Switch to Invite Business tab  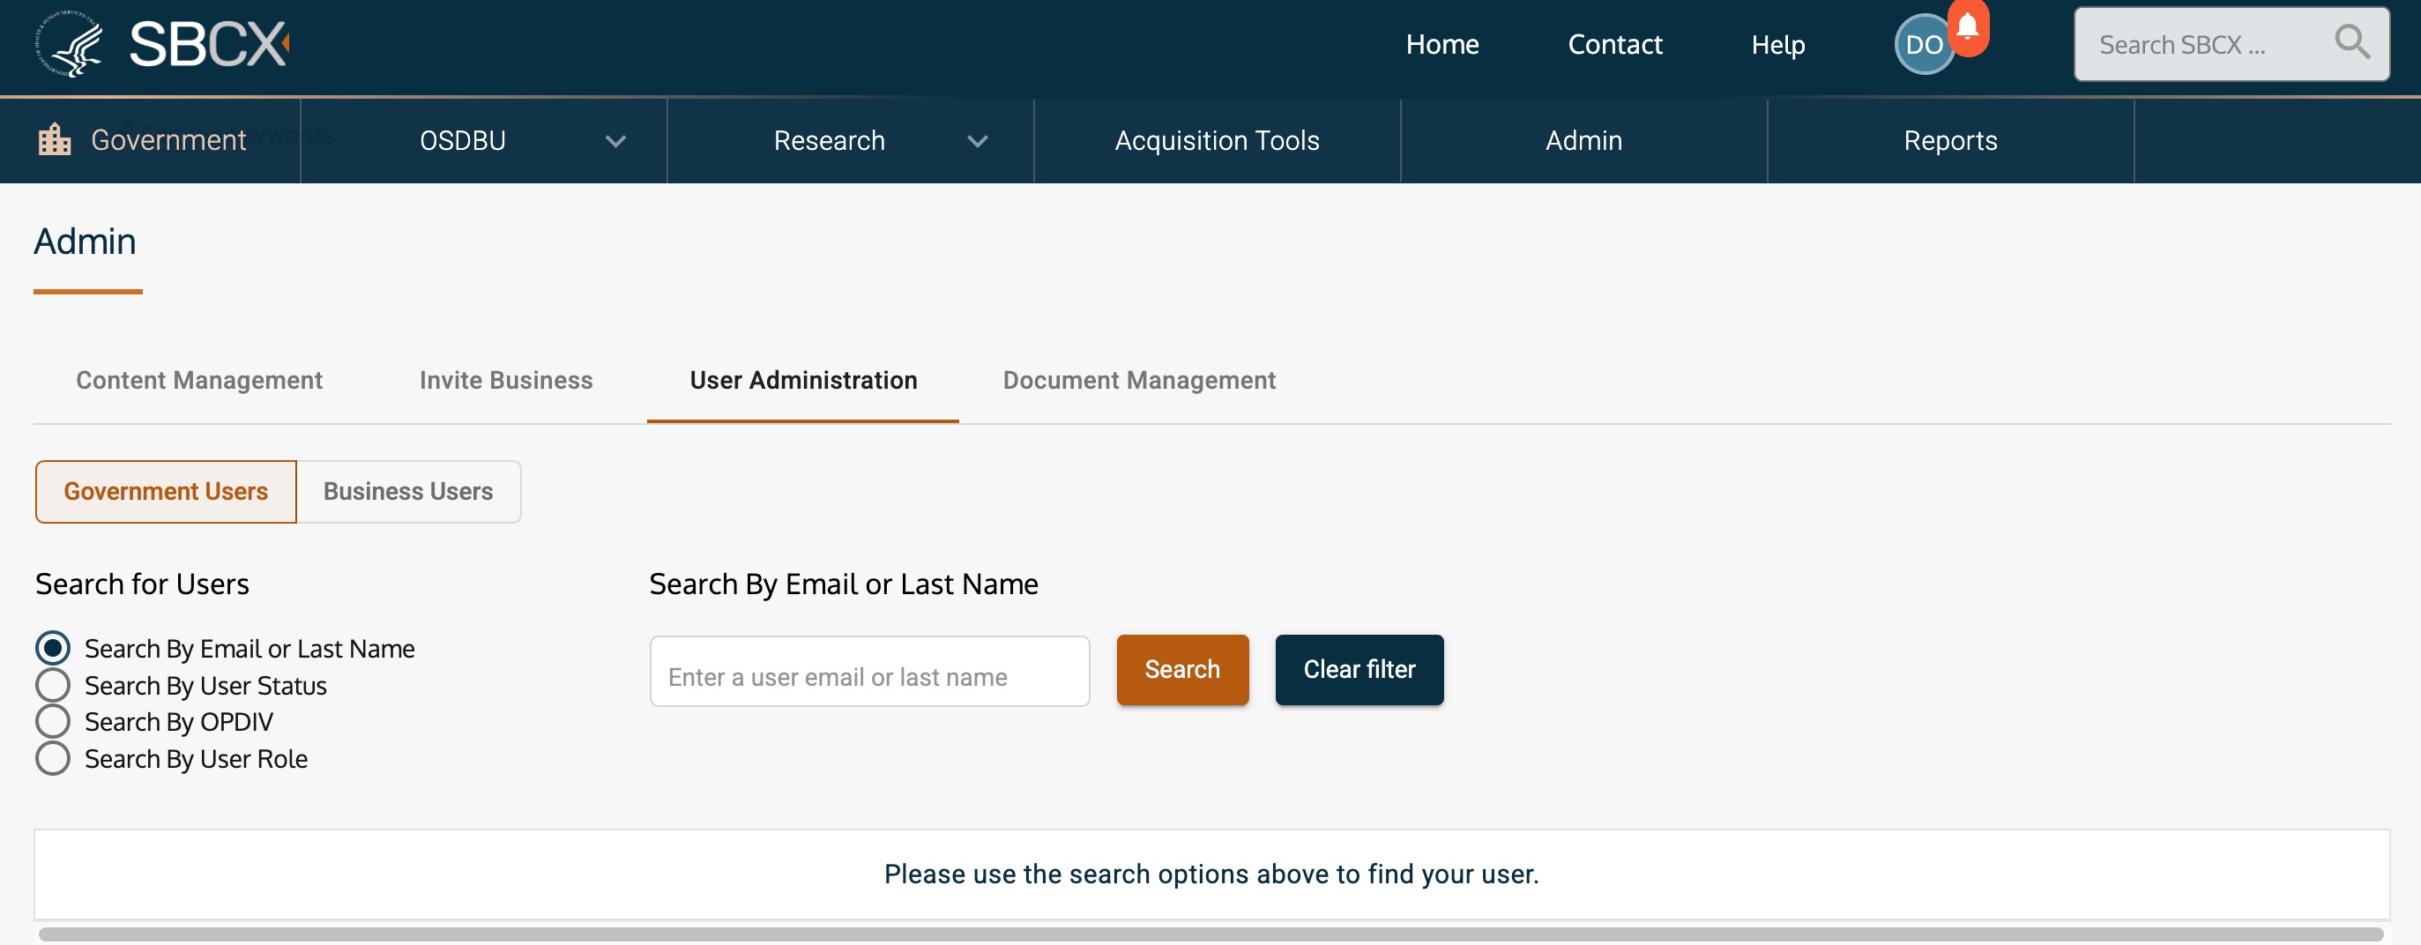coord(506,381)
